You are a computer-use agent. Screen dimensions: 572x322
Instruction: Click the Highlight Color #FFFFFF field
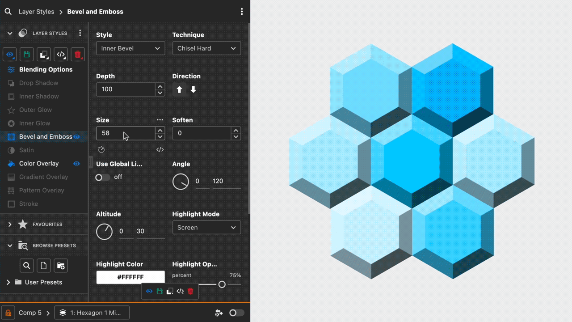click(130, 277)
